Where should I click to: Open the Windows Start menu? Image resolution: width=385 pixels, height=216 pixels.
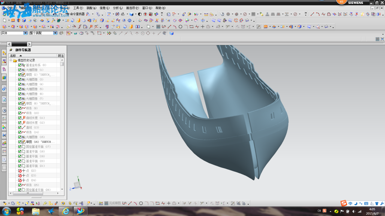click(x=6, y=211)
